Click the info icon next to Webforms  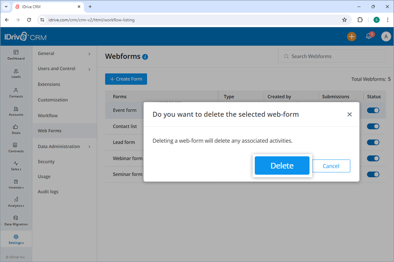pos(145,57)
